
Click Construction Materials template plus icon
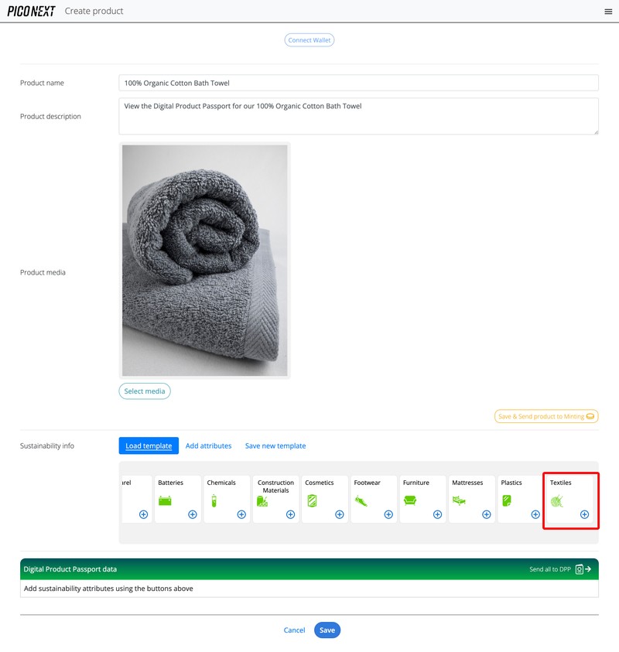coord(290,514)
